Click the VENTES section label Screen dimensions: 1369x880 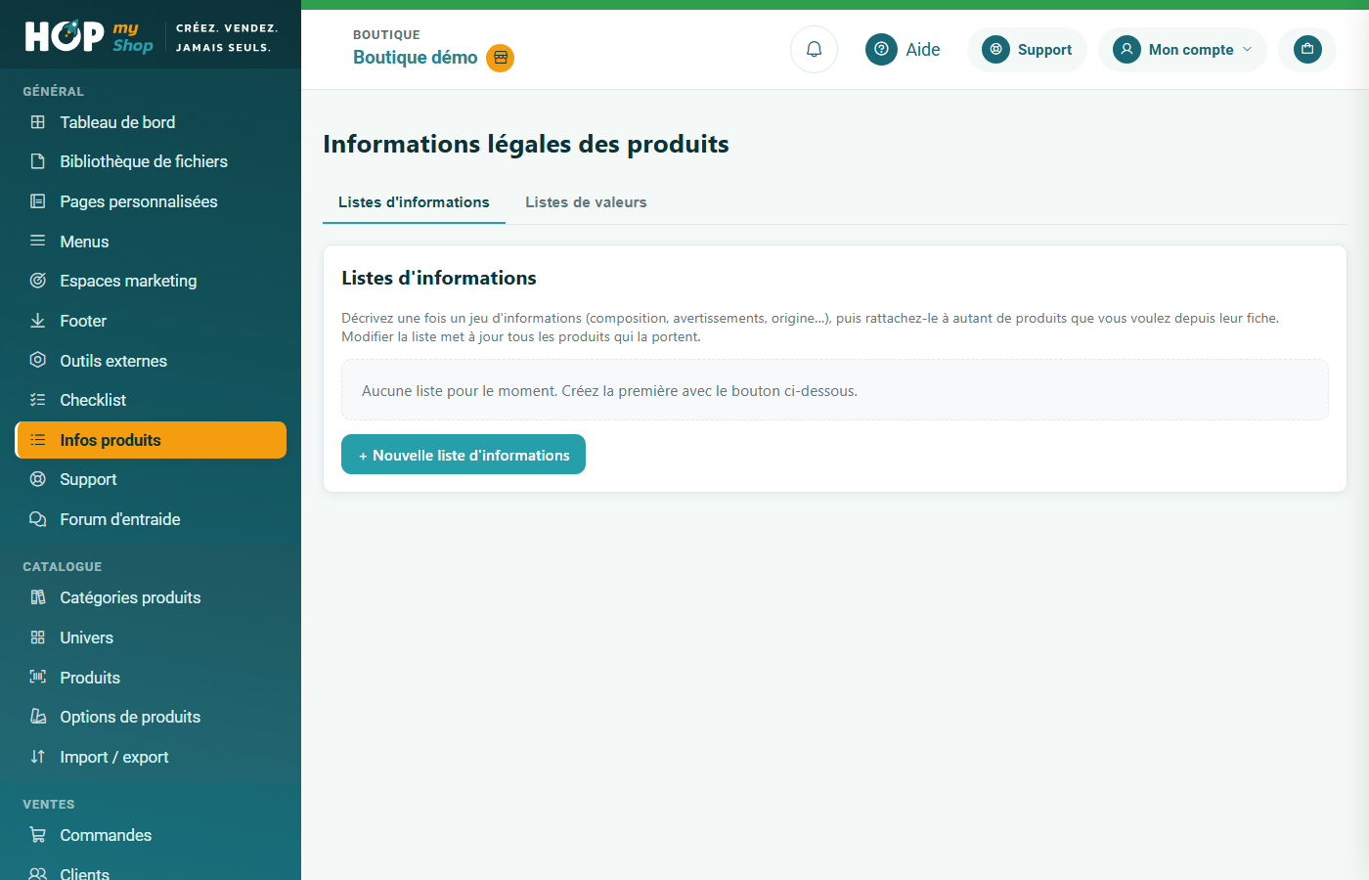coord(49,805)
